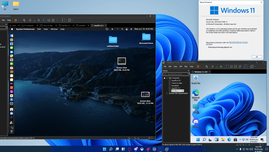Click OK in About Windows dialog
This screenshot has height=152, width=269.
tap(257, 57)
